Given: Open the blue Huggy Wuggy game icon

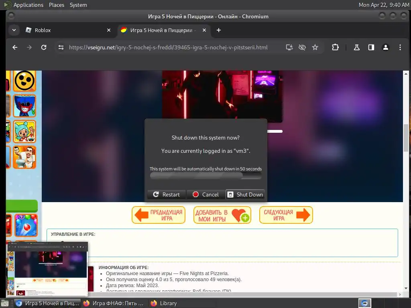Looking at the screenshot, I should tap(24, 106).
